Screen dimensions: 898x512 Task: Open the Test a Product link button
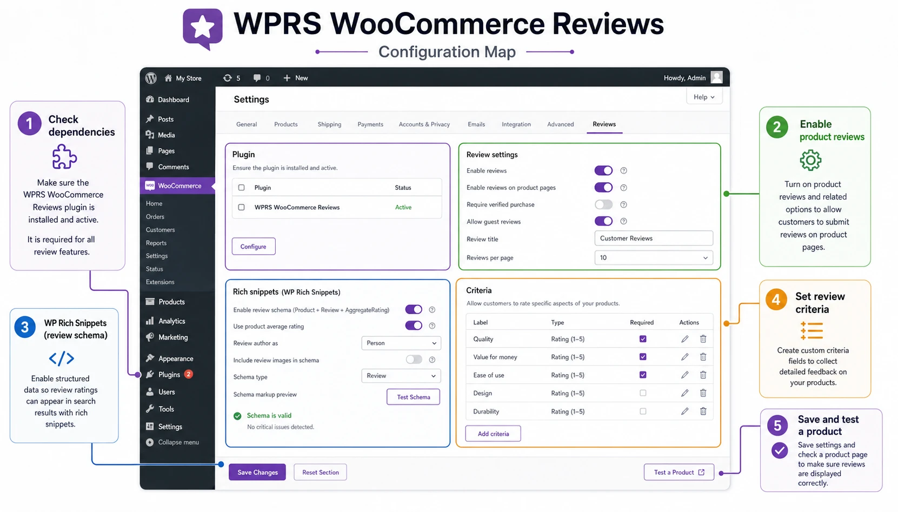[679, 472]
